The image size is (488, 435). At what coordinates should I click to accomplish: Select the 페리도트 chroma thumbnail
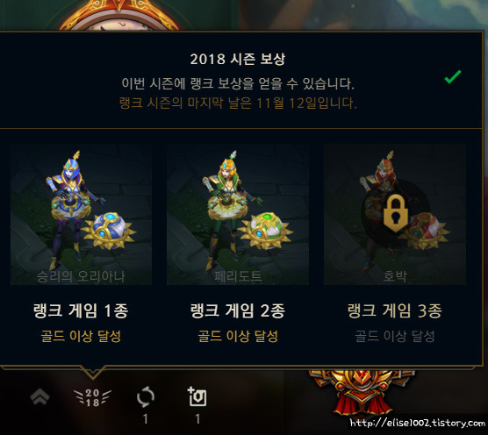(x=238, y=214)
